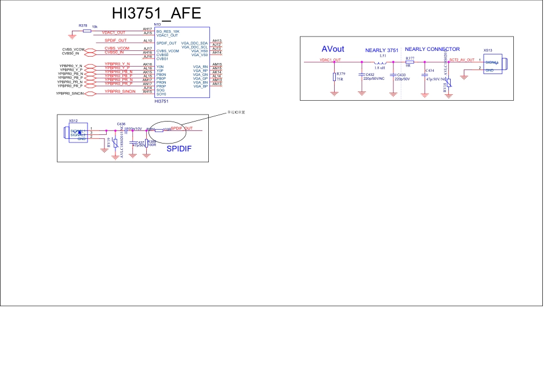Click the C432 capacitor symbol

click(361, 75)
